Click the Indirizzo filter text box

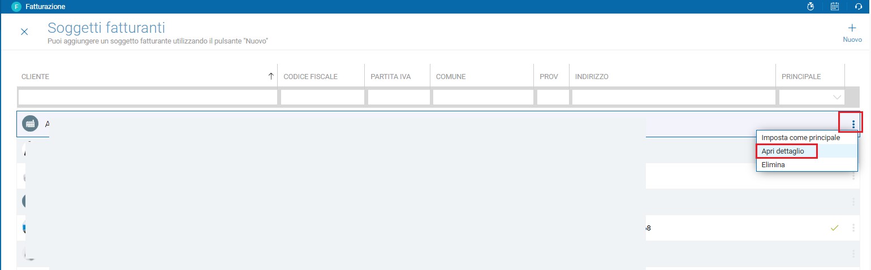[674, 98]
